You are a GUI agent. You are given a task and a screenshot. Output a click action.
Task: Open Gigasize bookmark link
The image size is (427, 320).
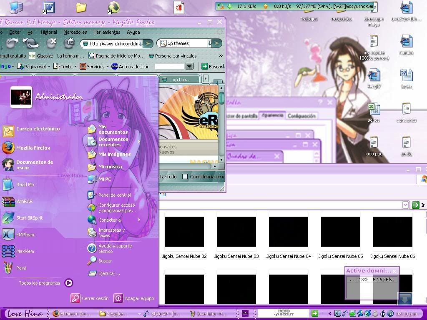click(57, 55)
